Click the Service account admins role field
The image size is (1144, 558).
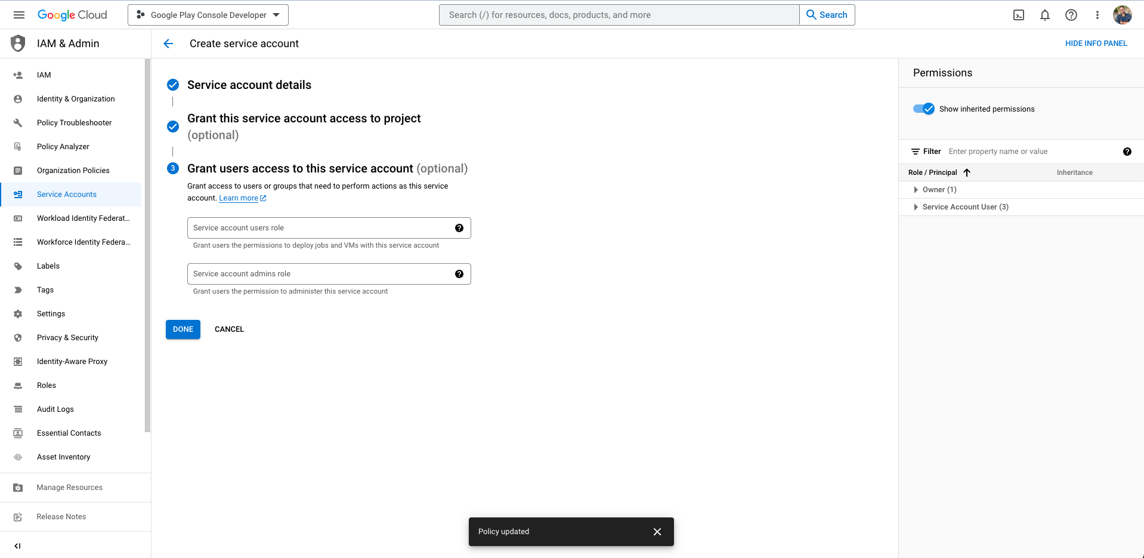coord(329,274)
